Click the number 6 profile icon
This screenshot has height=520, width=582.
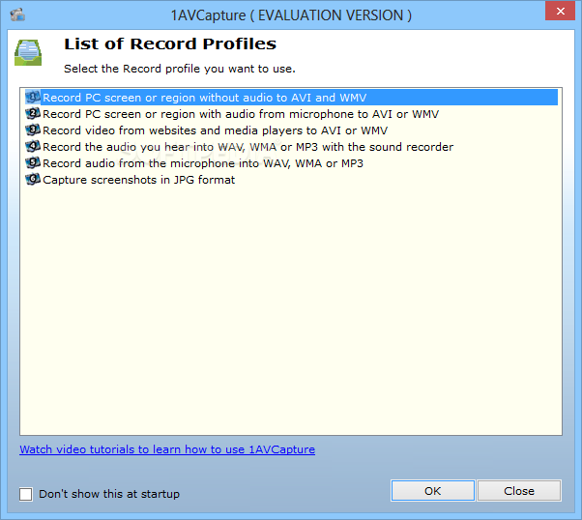tap(33, 179)
